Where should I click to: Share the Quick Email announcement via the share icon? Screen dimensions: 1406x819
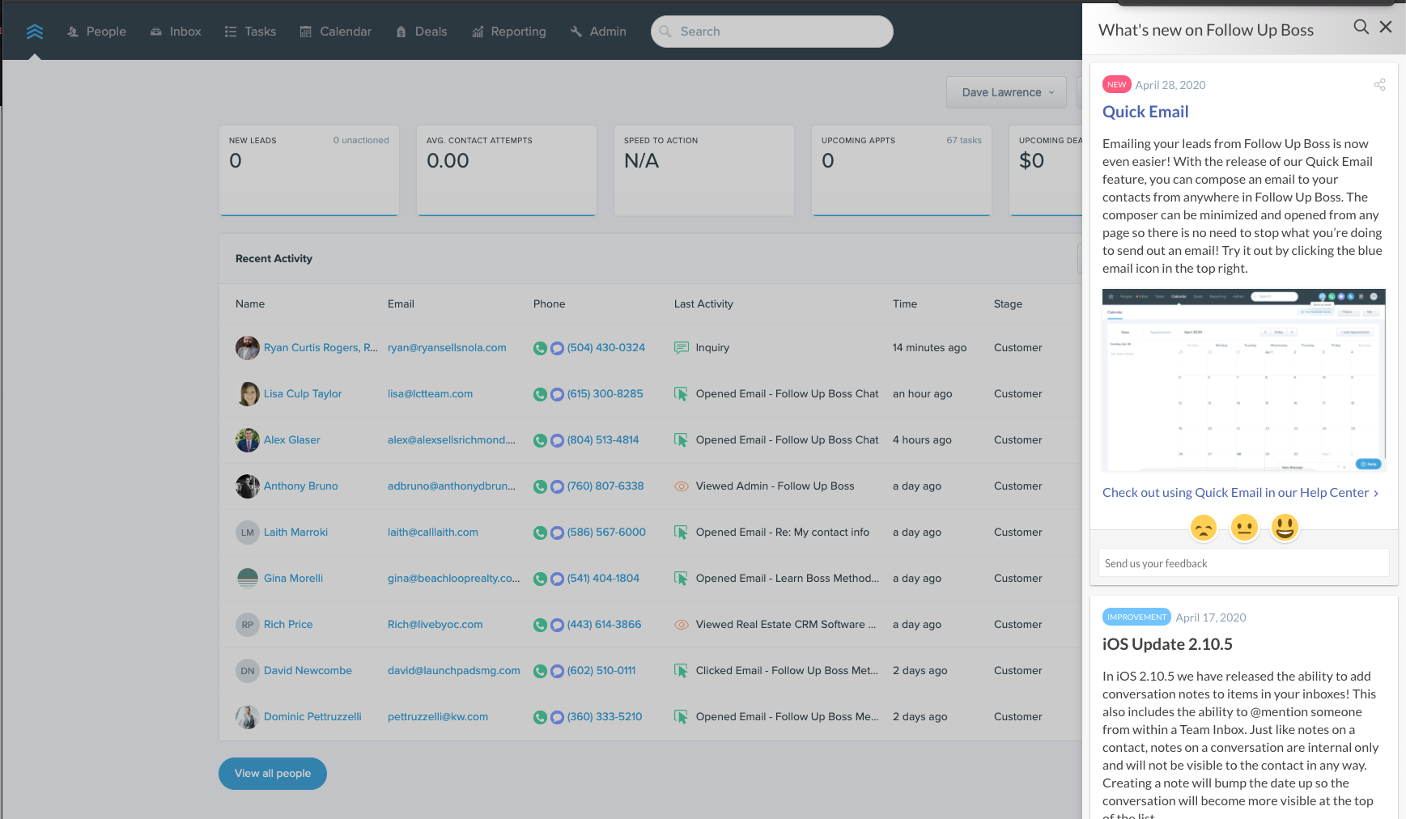(x=1380, y=84)
